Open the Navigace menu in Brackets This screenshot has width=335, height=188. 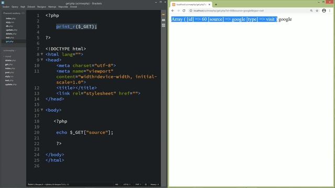pyautogui.click(x=41, y=7)
